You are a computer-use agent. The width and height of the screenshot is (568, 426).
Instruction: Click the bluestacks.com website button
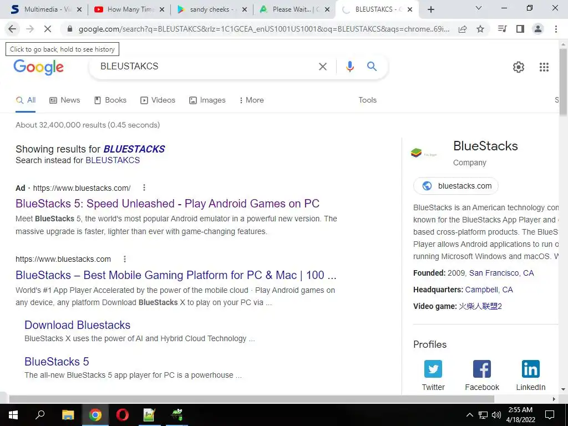[456, 186]
